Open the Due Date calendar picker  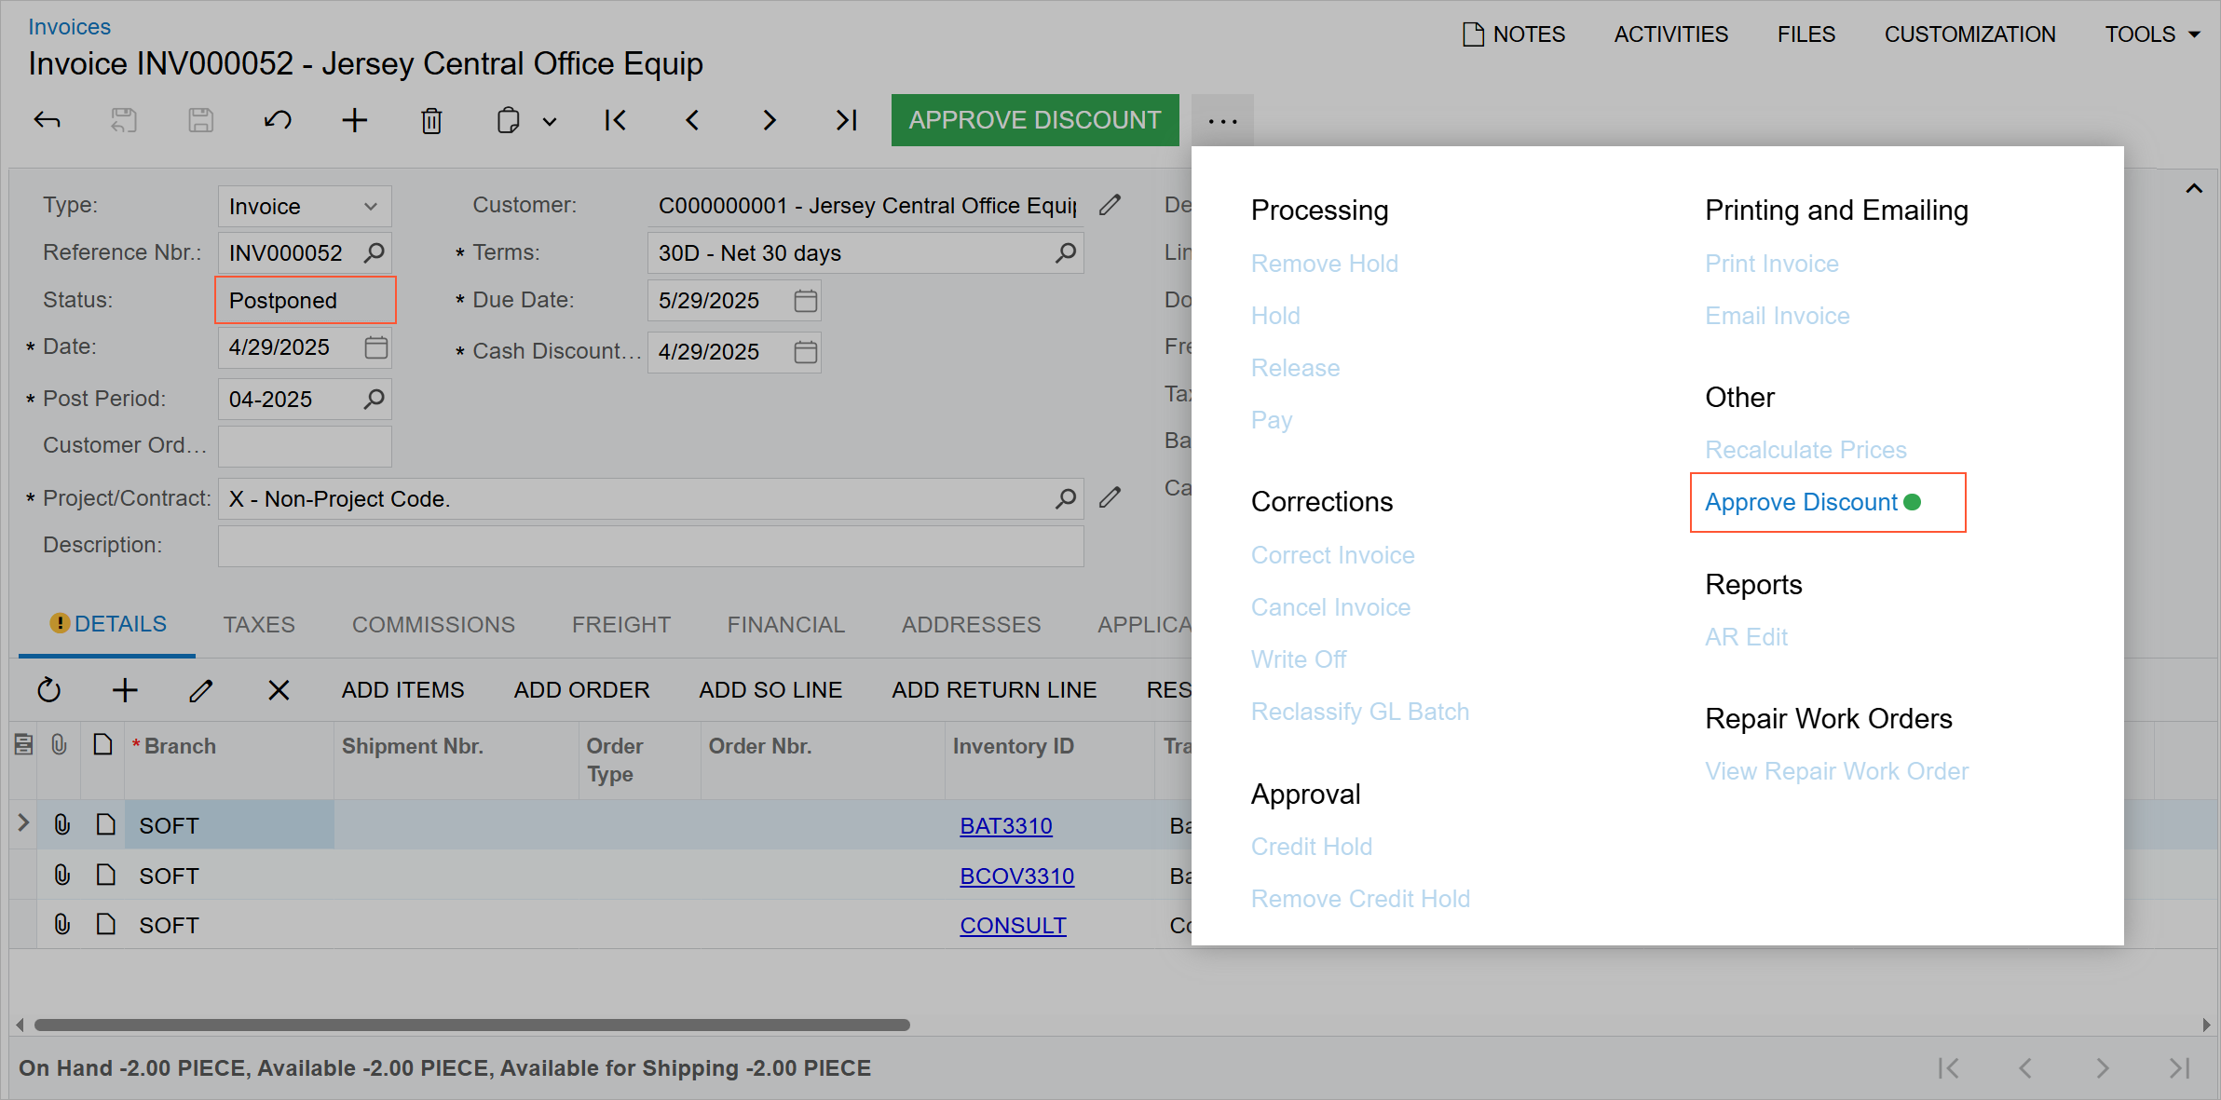[x=806, y=301]
